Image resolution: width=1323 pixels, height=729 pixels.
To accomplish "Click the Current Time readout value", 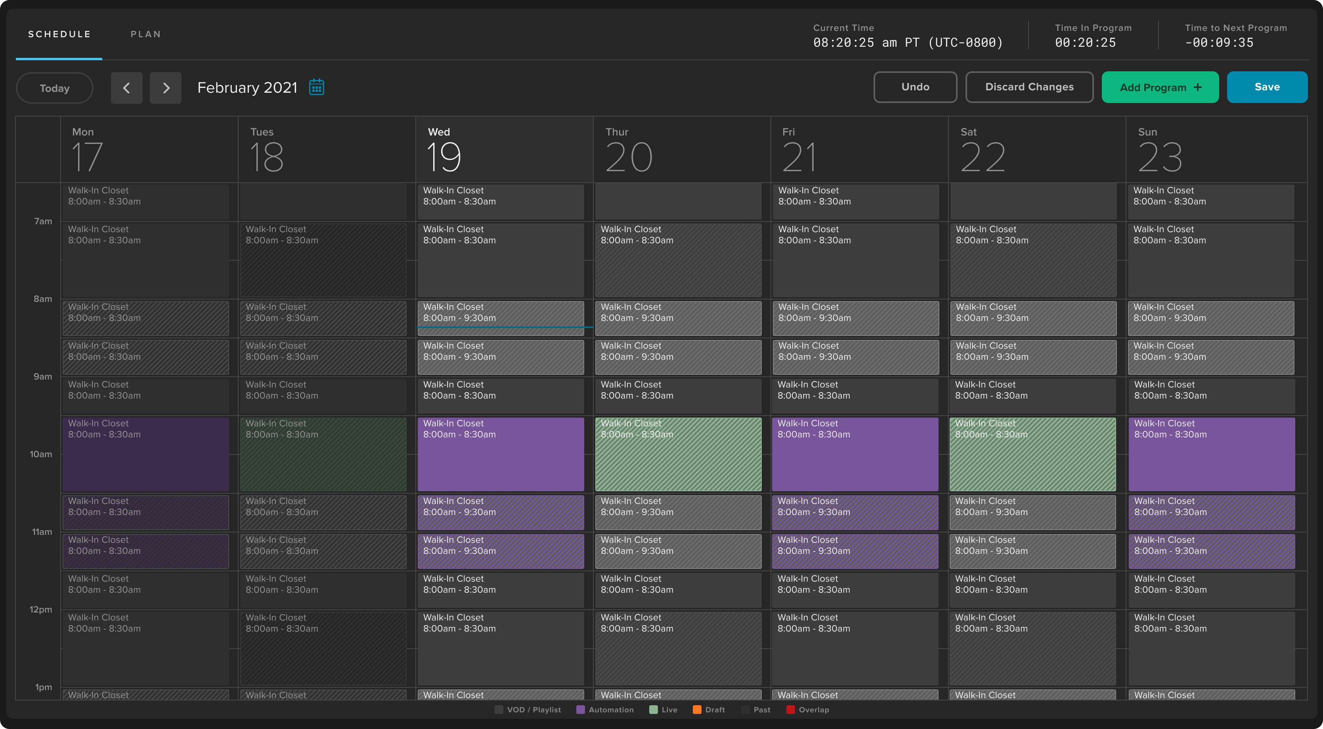I will (908, 43).
